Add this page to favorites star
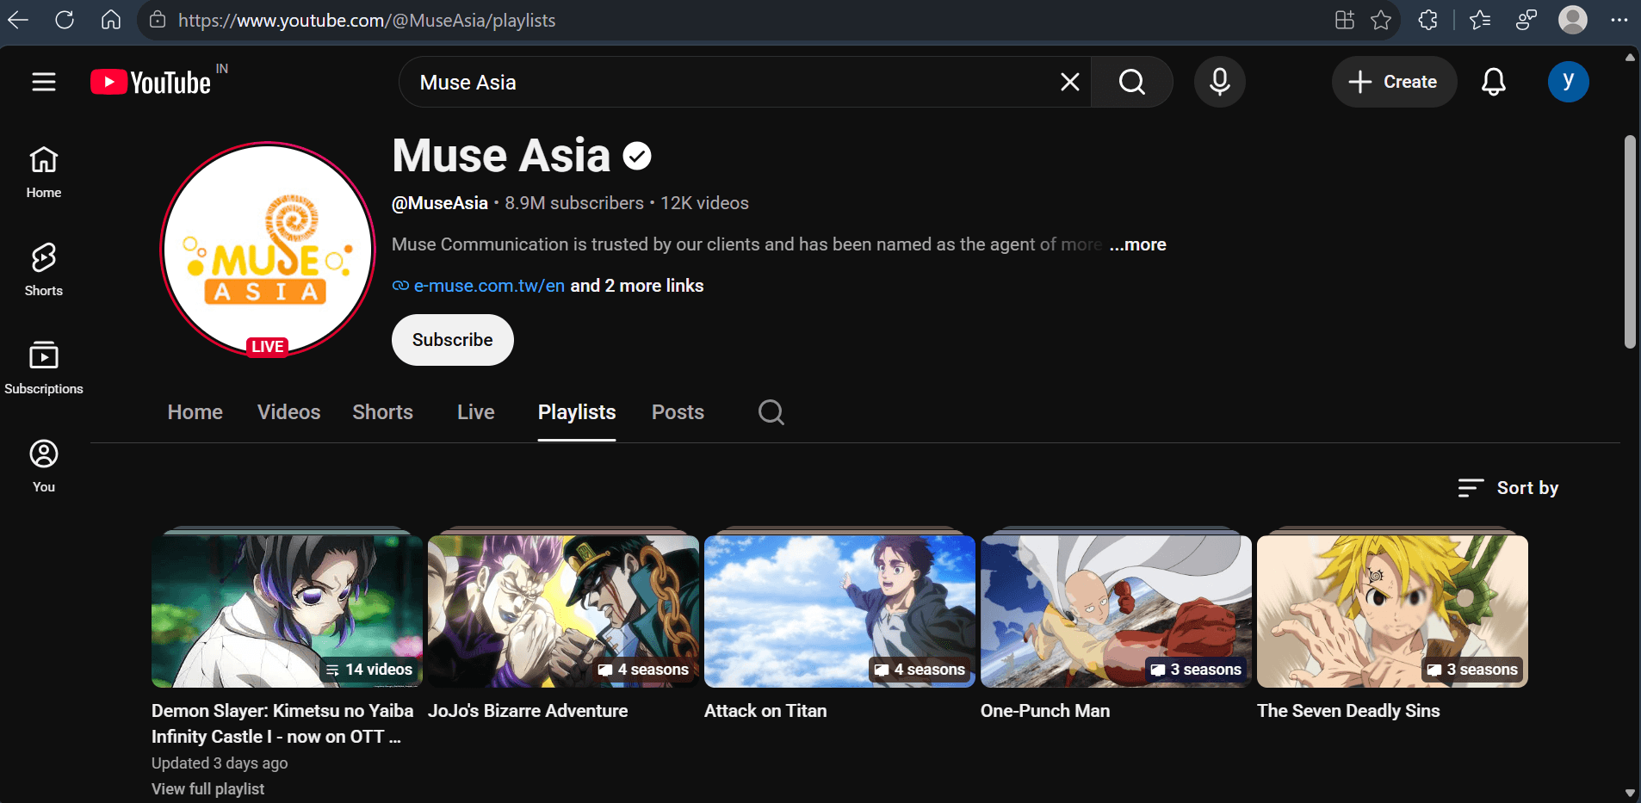This screenshot has height=803, width=1641. [x=1381, y=20]
